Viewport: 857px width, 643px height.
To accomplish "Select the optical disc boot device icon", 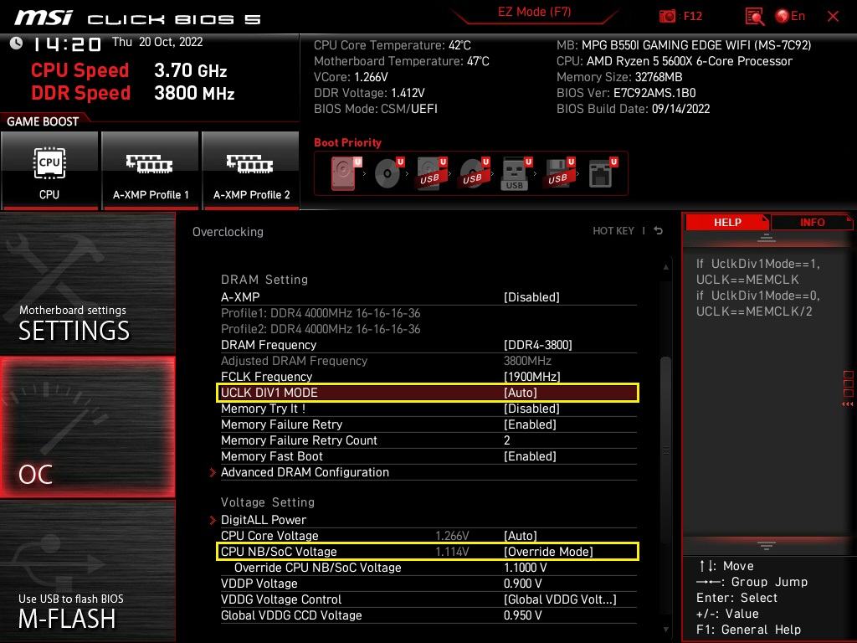I will (x=388, y=173).
